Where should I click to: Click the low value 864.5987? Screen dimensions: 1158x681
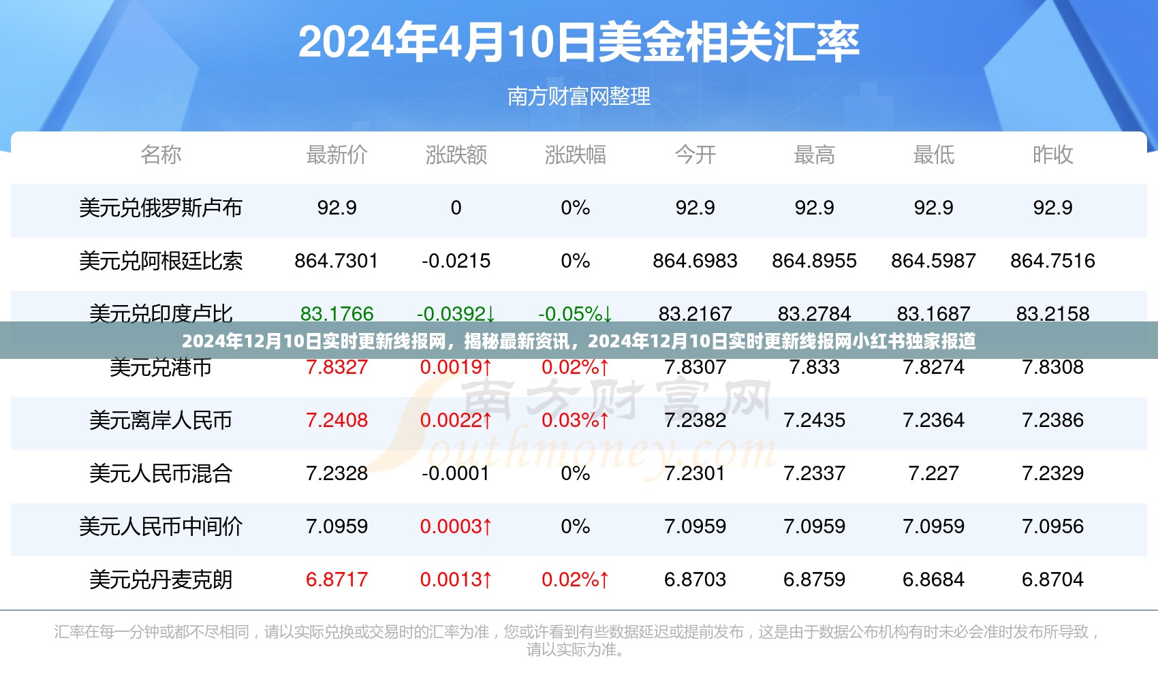pos(934,261)
